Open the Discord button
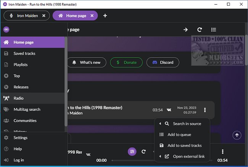Image resolution: width=248 pixels, height=167 pixels. 163,62
